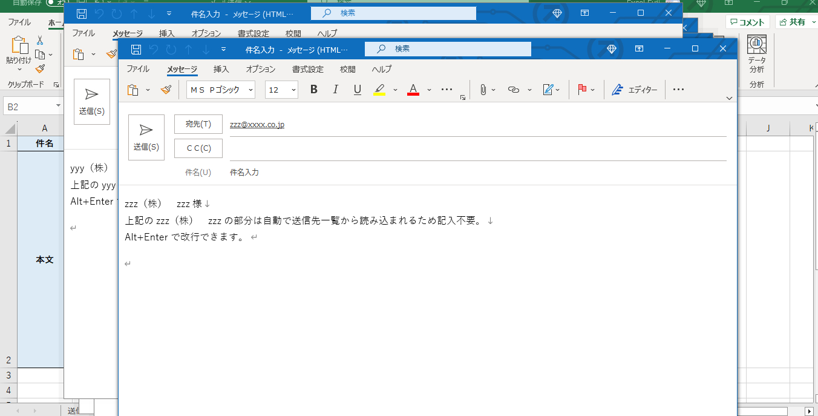Open the エディター editor tool
Viewport: 818px width, 416px height.
click(x=634, y=90)
